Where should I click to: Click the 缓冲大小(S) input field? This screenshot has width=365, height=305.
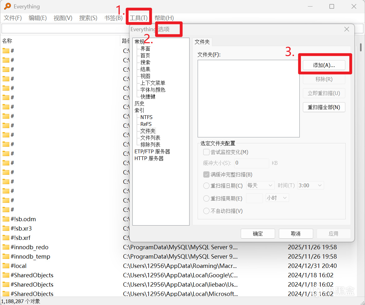point(251,163)
